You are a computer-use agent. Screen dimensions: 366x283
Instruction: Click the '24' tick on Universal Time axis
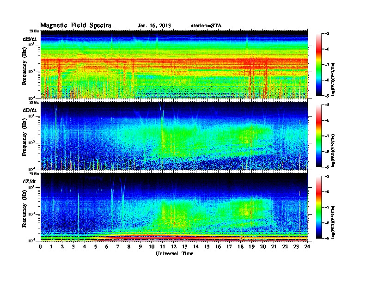(307, 246)
